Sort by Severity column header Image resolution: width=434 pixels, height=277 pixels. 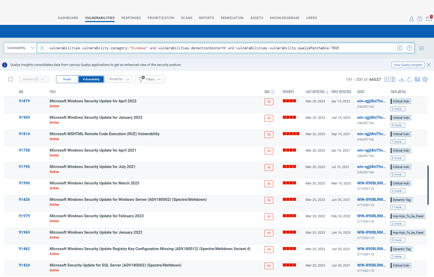click(x=288, y=92)
